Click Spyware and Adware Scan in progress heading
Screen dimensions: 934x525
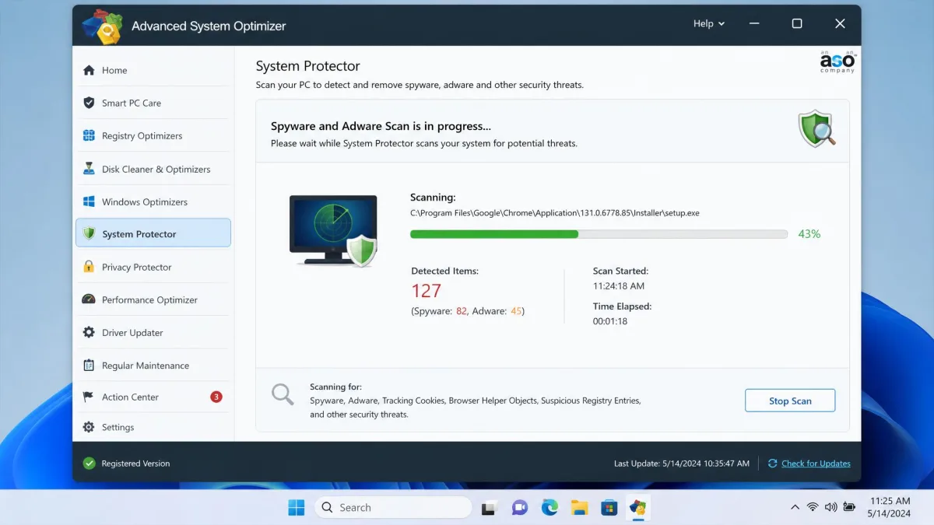[381, 126]
